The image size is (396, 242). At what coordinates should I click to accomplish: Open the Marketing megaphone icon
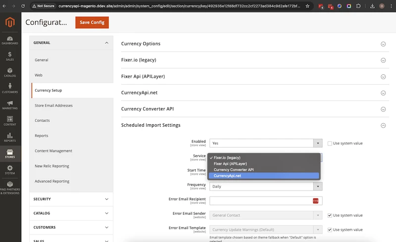coord(10,104)
